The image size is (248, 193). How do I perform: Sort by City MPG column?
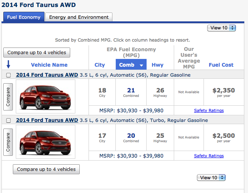click(x=100, y=65)
